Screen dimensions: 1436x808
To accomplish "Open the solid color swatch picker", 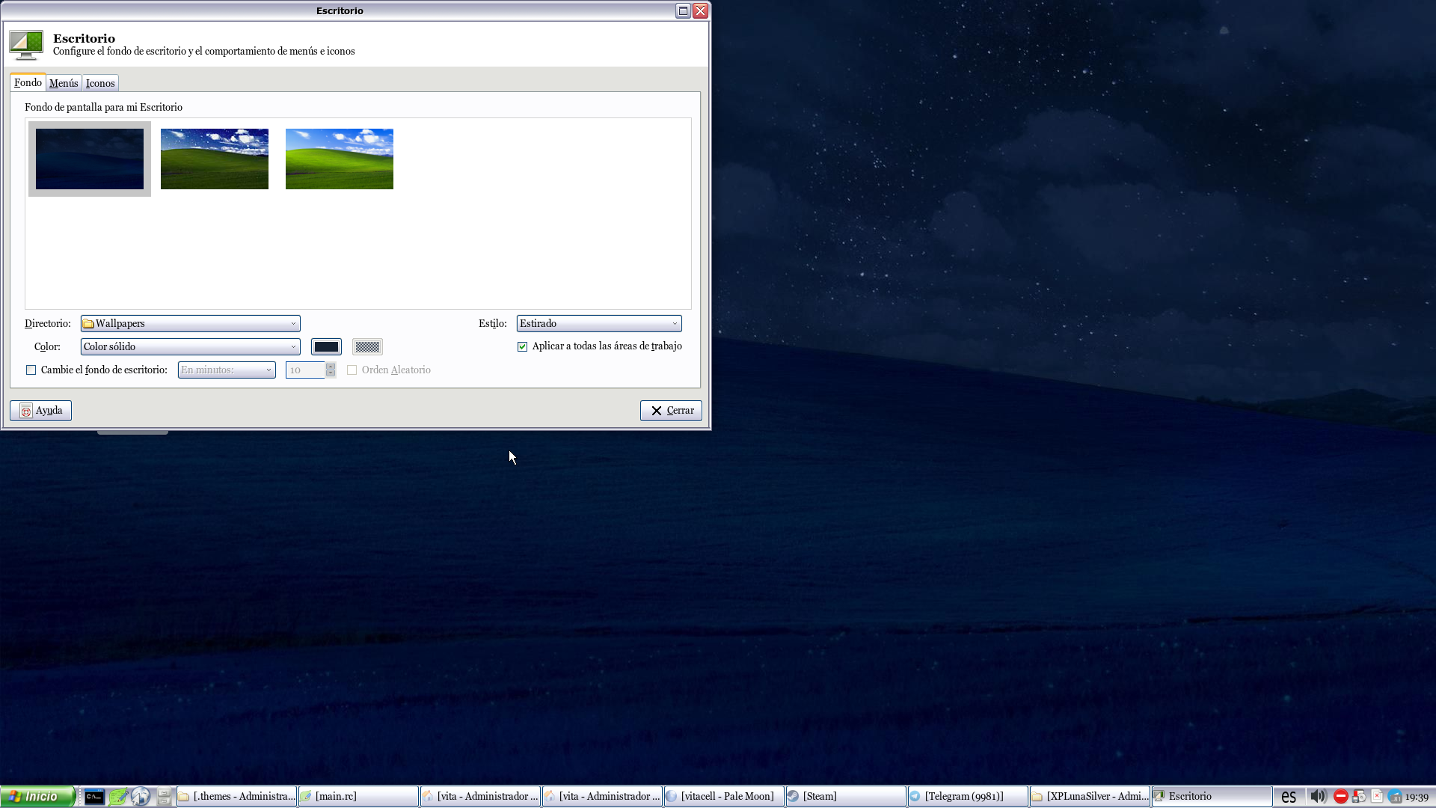I will coord(326,346).
